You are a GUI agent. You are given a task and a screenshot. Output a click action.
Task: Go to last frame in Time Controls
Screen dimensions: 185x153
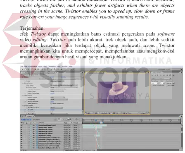164,75
